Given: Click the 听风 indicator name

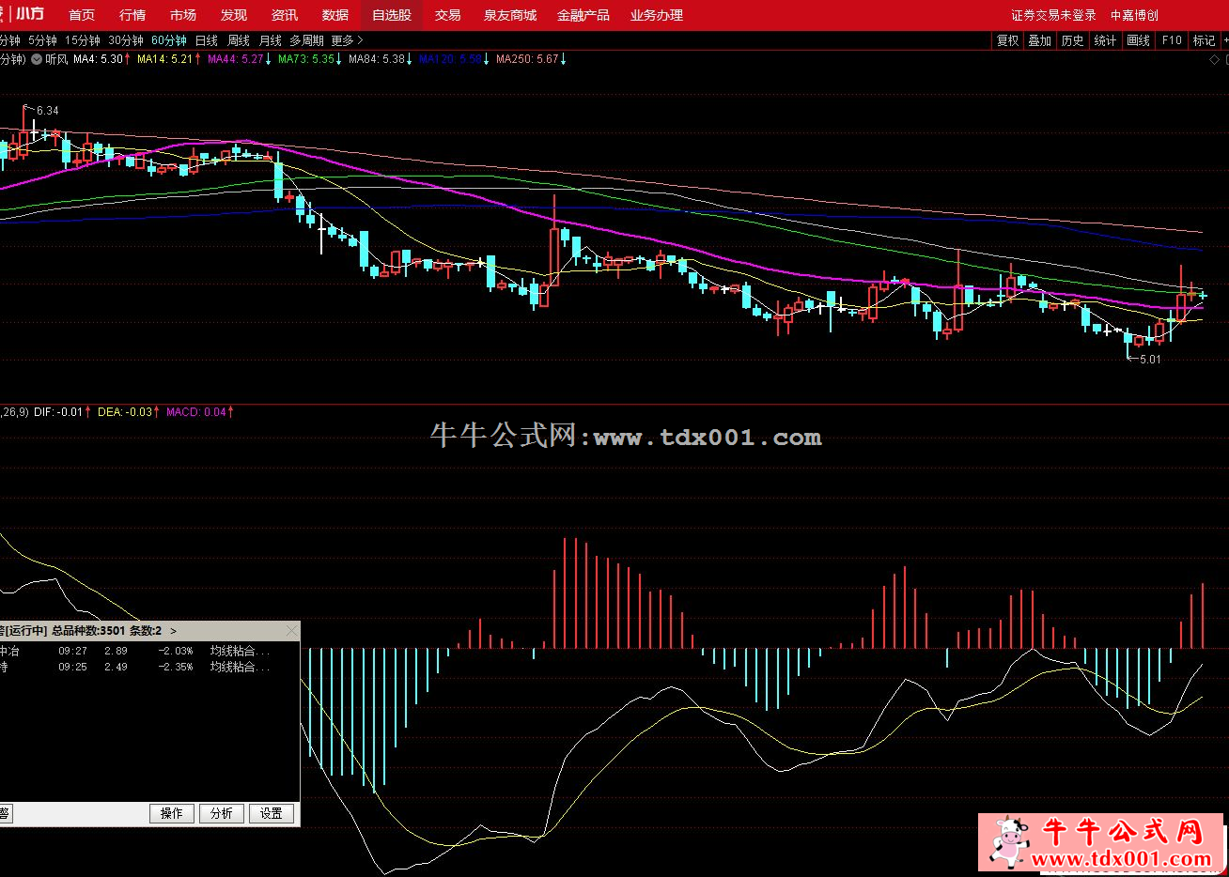Looking at the screenshot, I should (56, 58).
